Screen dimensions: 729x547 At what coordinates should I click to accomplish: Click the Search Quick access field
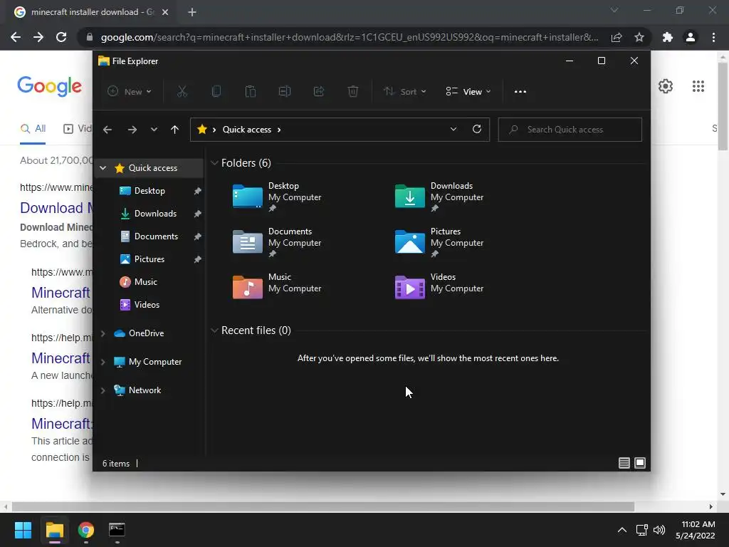[x=570, y=130]
